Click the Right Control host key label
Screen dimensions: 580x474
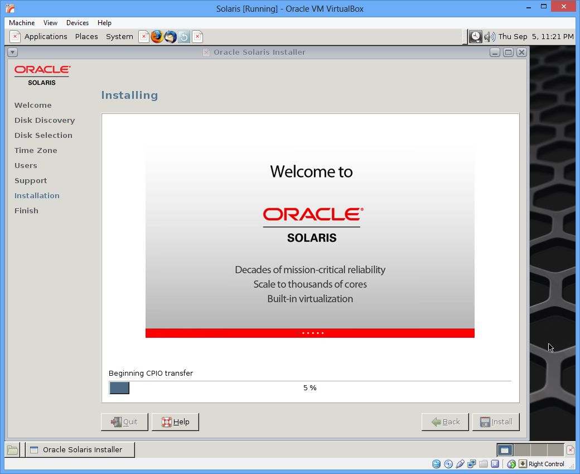click(547, 464)
